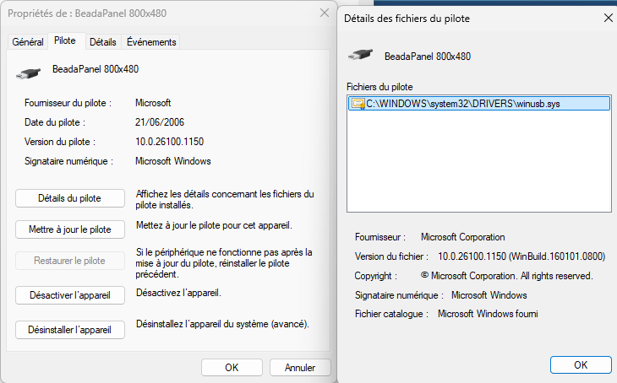Image resolution: width=617 pixels, height=383 pixels.
Task: Click the USB device icon in driver details dialog
Action: click(x=360, y=55)
